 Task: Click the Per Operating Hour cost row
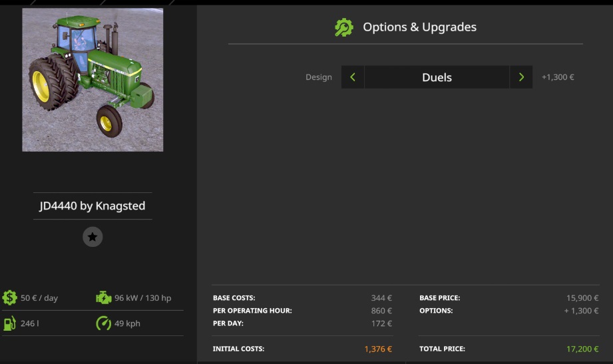[x=302, y=311]
